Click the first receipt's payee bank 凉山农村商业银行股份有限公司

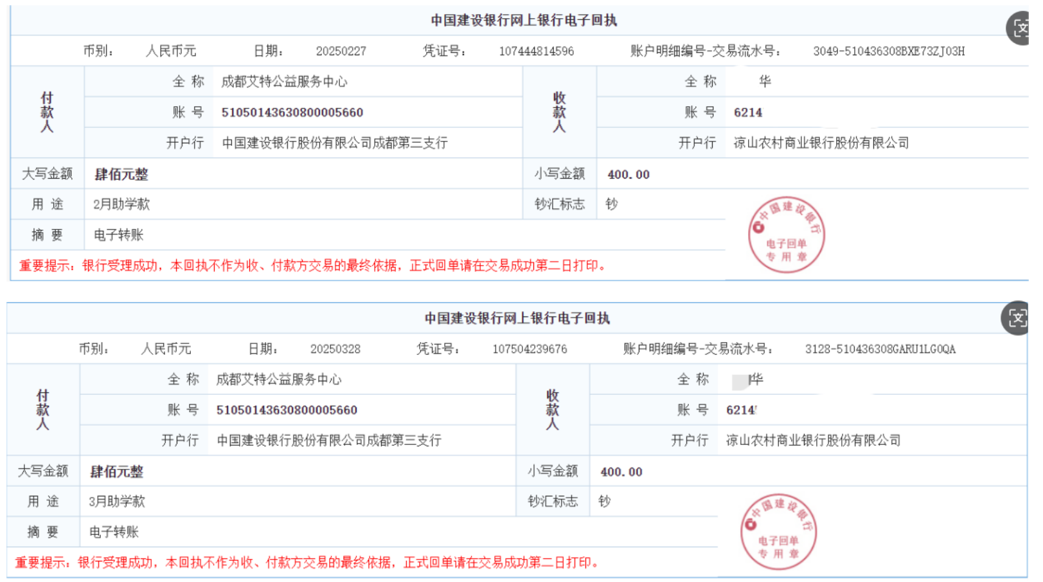(821, 143)
